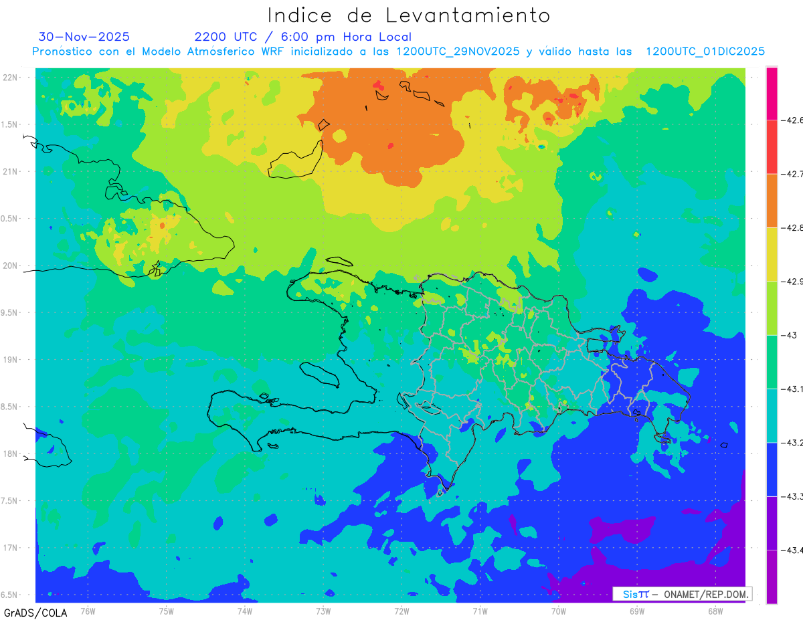Click the '2200 UTC / 6:00 pm Hora Local' time label
803x620 pixels.
(x=303, y=37)
